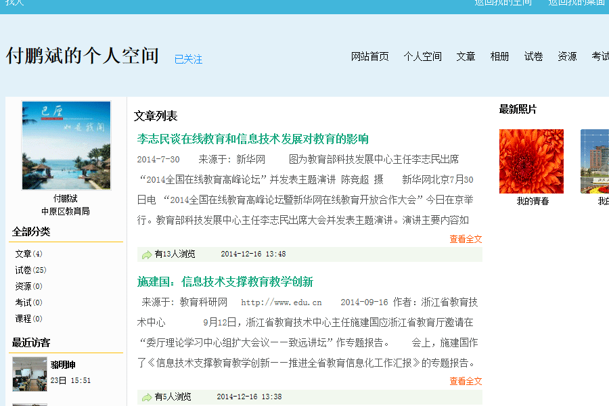Image resolution: width=609 pixels, height=406 pixels.
Task: Click the 付鹏斌的个人空间 title
Action: [83, 55]
